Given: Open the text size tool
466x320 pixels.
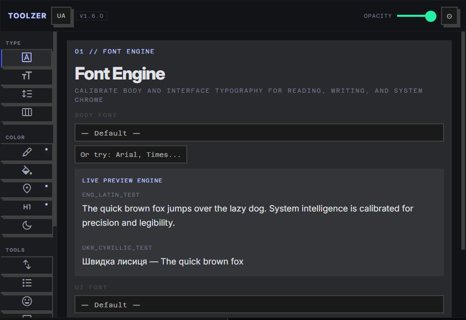Looking at the screenshot, I should [x=27, y=76].
